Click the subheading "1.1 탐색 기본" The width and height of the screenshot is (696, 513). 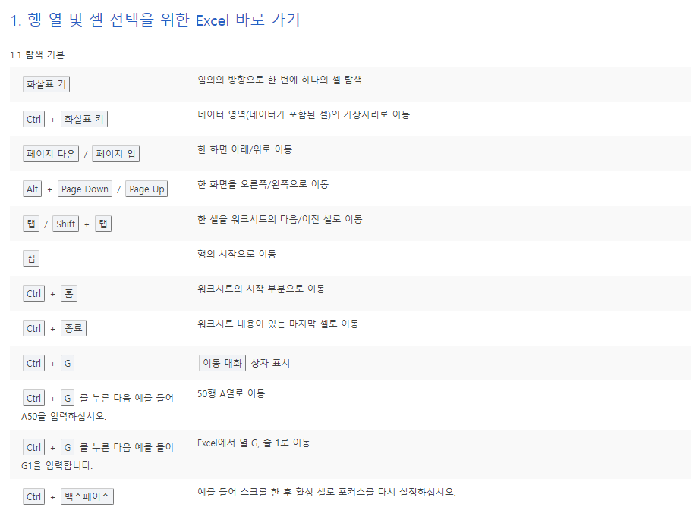point(37,55)
